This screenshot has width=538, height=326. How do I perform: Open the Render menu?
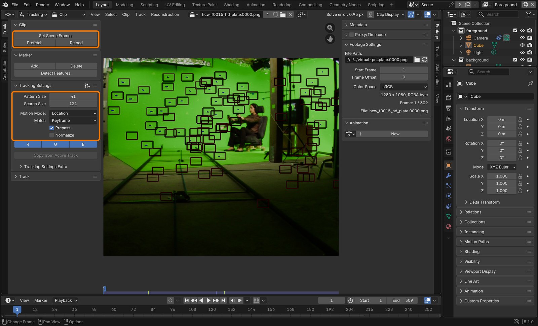[x=42, y=5]
